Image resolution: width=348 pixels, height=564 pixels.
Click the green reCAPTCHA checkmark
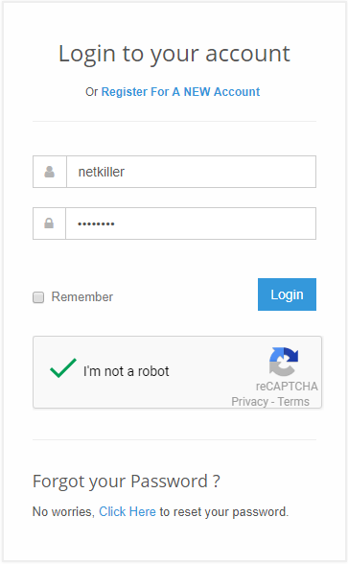click(x=63, y=368)
